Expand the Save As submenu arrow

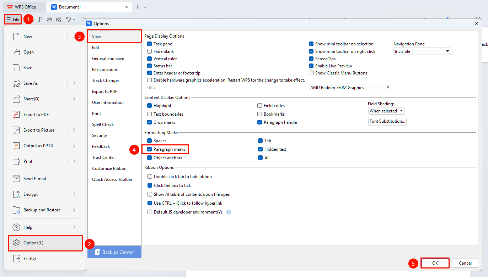pos(74,83)
